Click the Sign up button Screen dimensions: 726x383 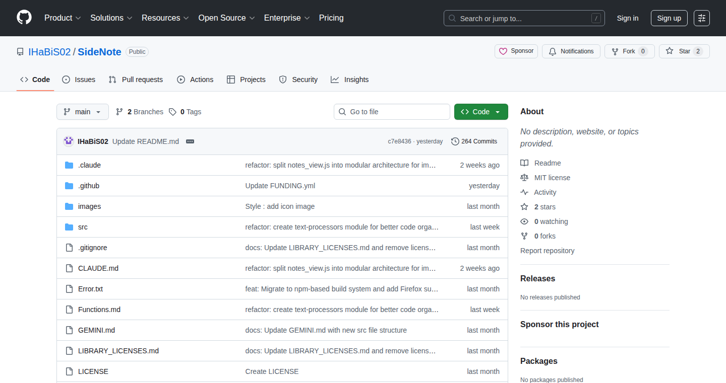point(669,18)
